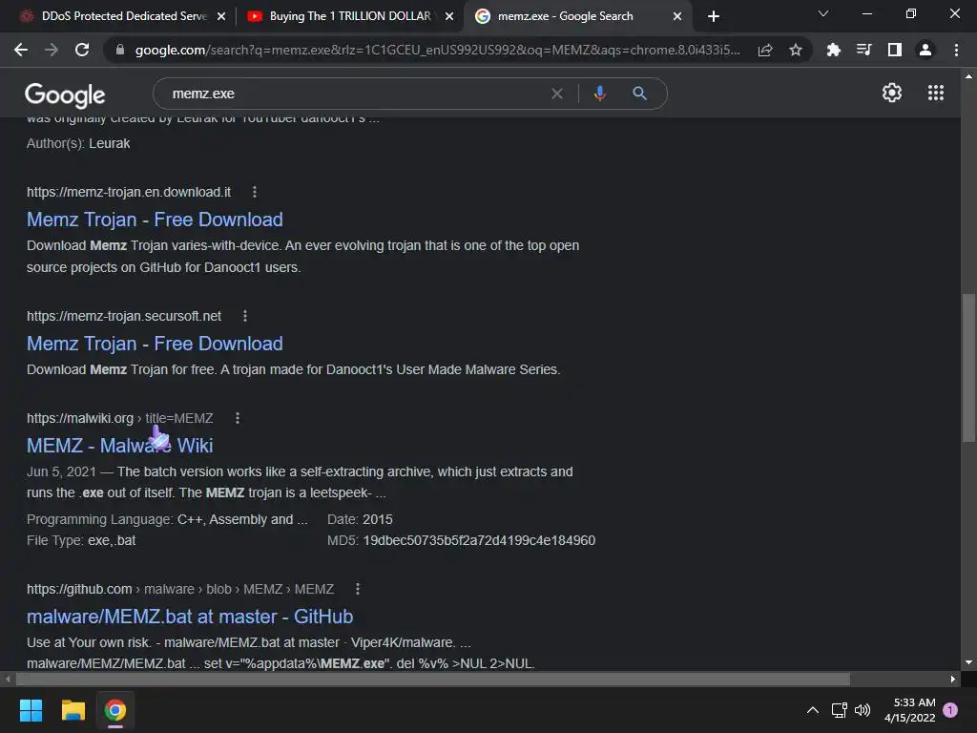Click https://memz-trojan.en.download.it URL text
The height and width of the screenshot is (733, 977).
[129, 192]
